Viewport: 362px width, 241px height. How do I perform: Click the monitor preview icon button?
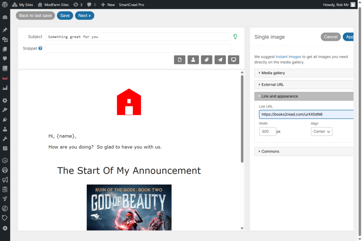[x=233, y=60]
